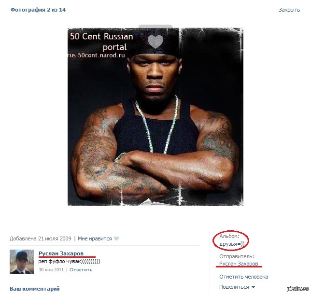Close the photo viewer via Закрыть
This screenshot has height=294, width=311.
tap(289, 10)
